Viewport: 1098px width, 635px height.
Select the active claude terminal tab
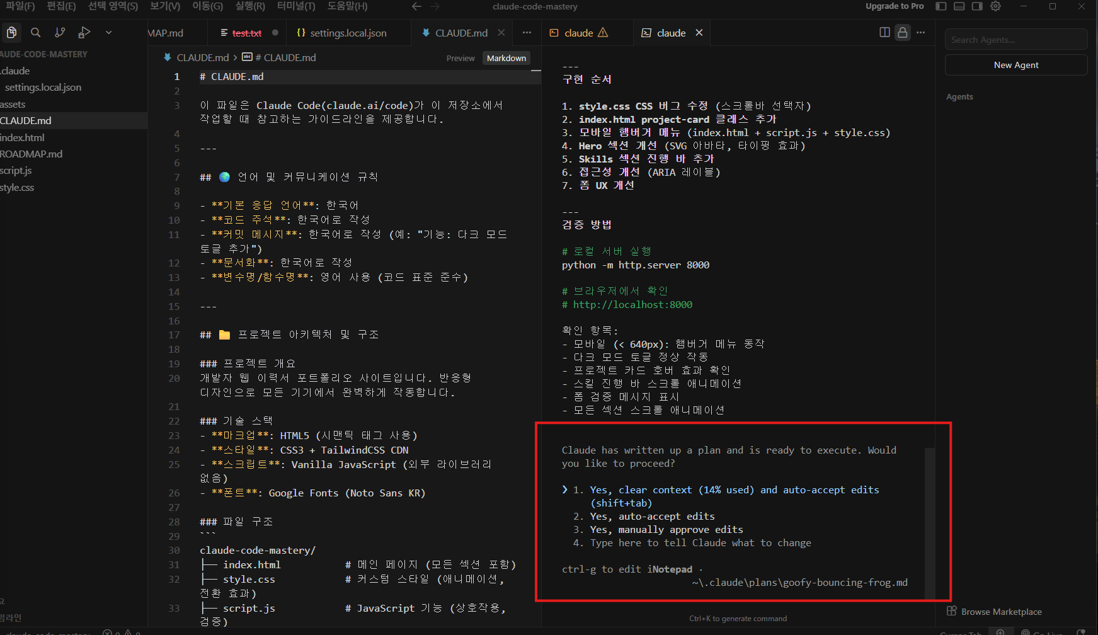point(672,33)
